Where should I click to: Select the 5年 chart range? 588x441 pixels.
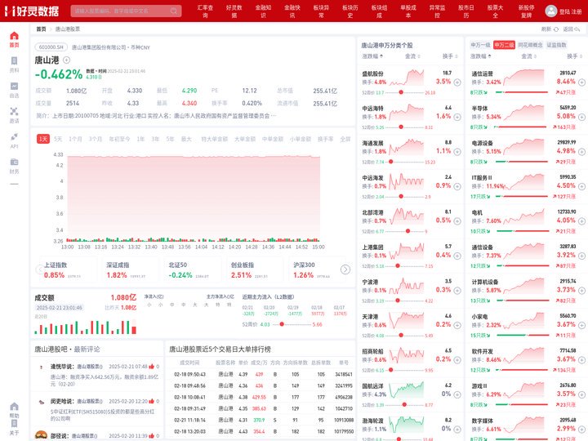pyautogui.click(x=170, y=139)
